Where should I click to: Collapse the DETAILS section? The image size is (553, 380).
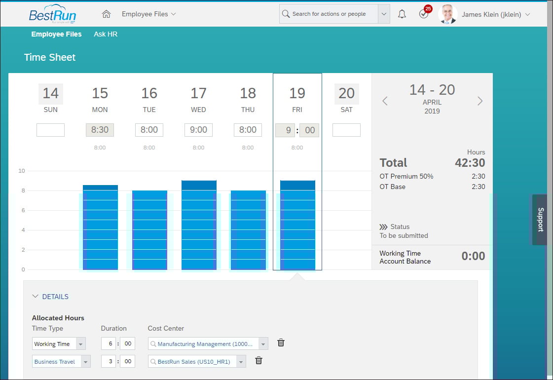pyautogui.click(x=35, y=297)
